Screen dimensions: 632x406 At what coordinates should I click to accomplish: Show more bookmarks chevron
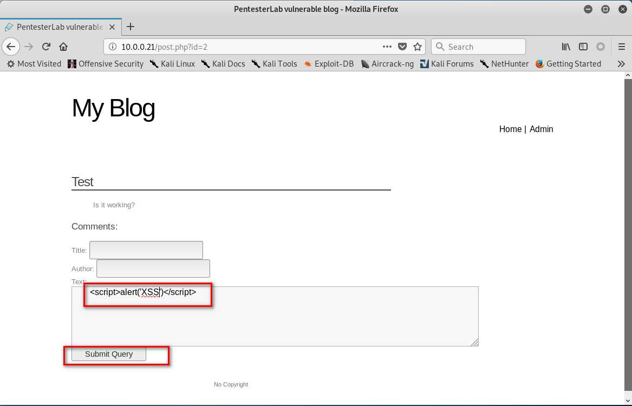click(621, 64)
